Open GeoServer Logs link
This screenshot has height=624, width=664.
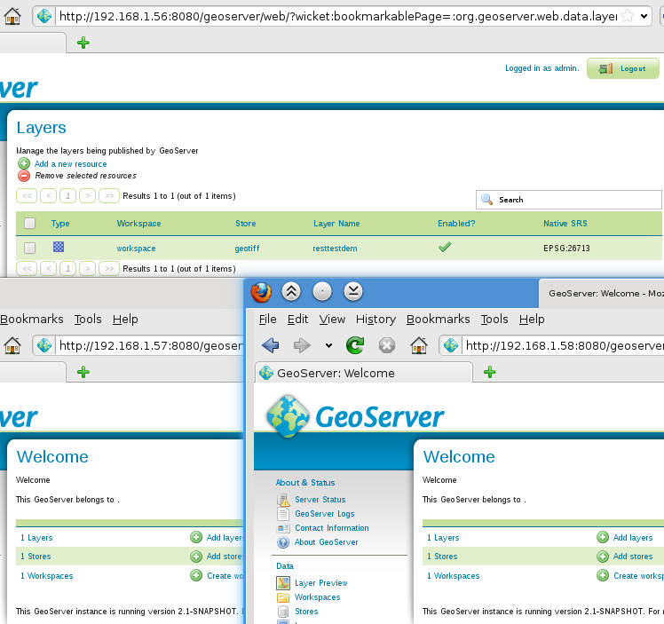(324, 514)
